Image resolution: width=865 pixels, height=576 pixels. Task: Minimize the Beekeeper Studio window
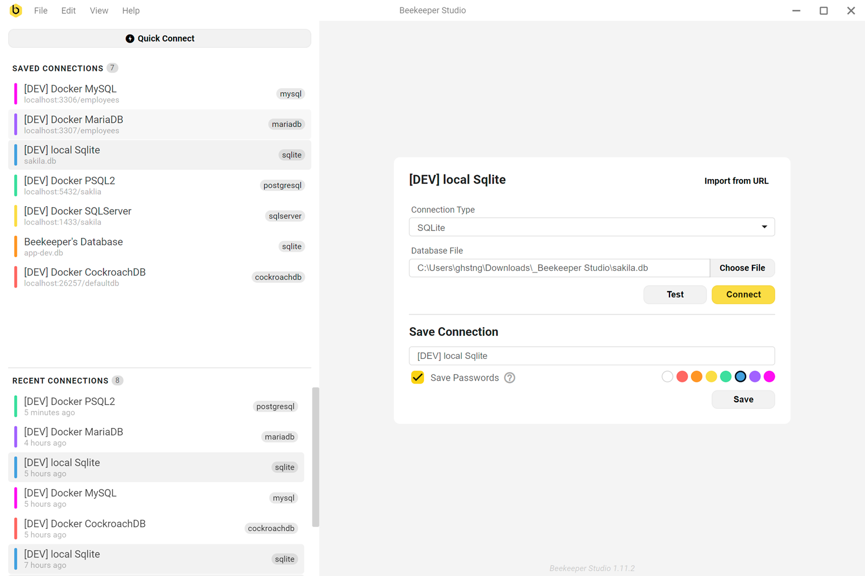point(796,10)
